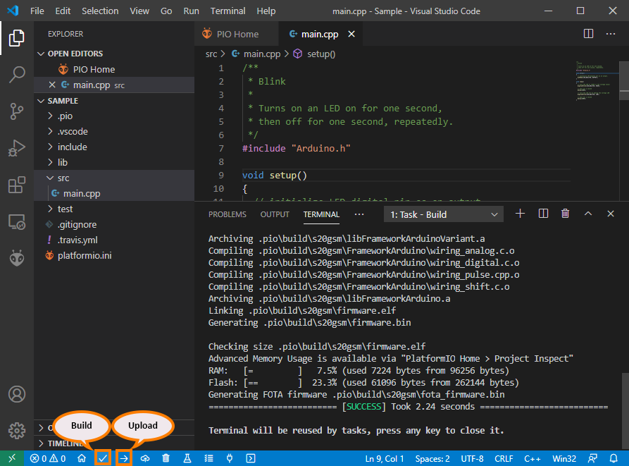
Task: Click the Serial Monitor plug icon
Action: tap(230, 458)
